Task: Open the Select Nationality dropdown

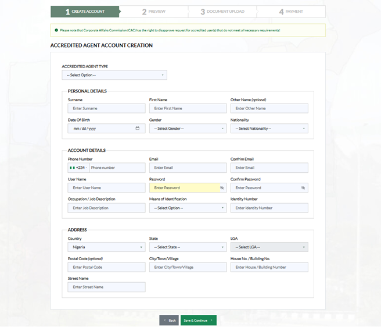Action: [x=269, y=129]
